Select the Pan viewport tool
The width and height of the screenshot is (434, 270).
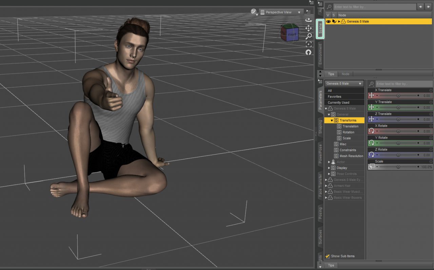[308, 28]
